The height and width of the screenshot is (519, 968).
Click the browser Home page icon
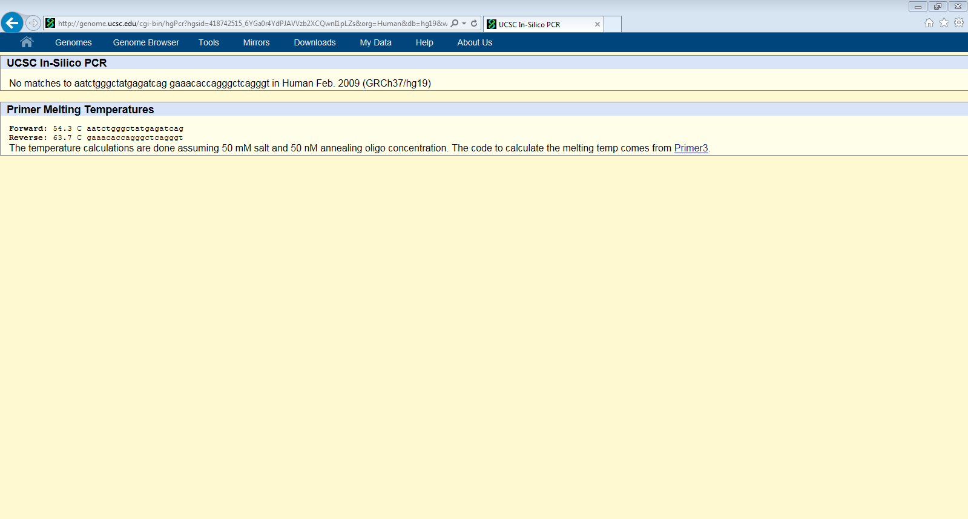tap(929, 23)
